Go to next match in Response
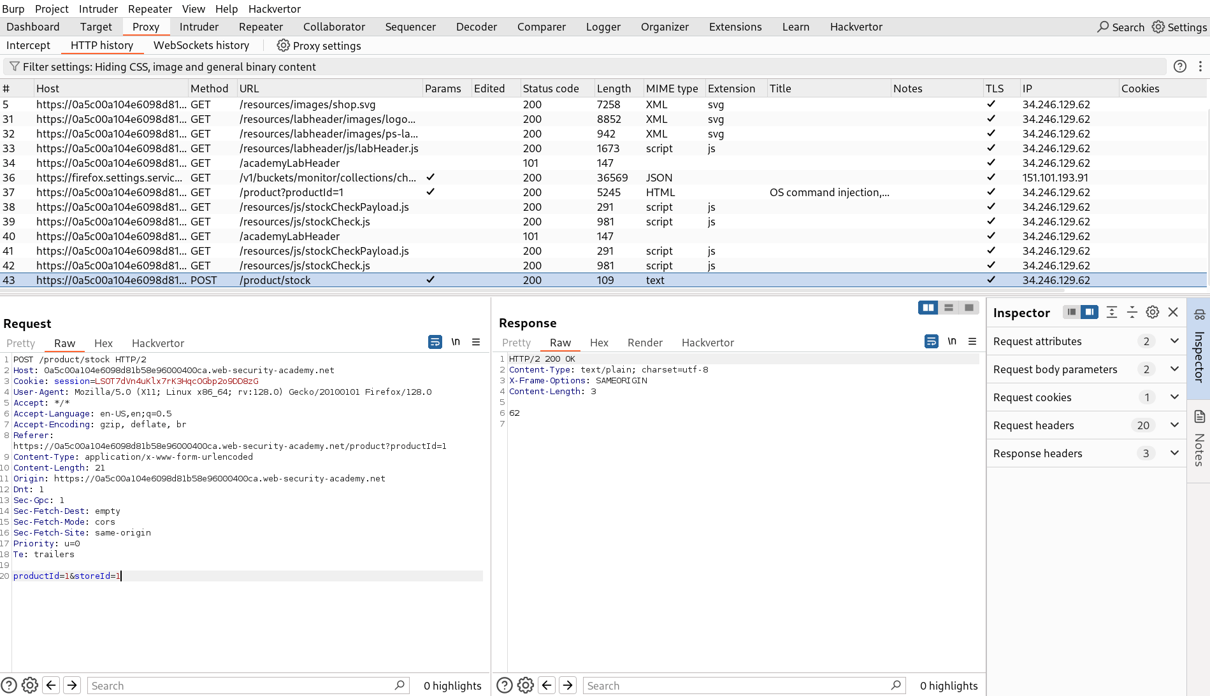 [568, 685]
